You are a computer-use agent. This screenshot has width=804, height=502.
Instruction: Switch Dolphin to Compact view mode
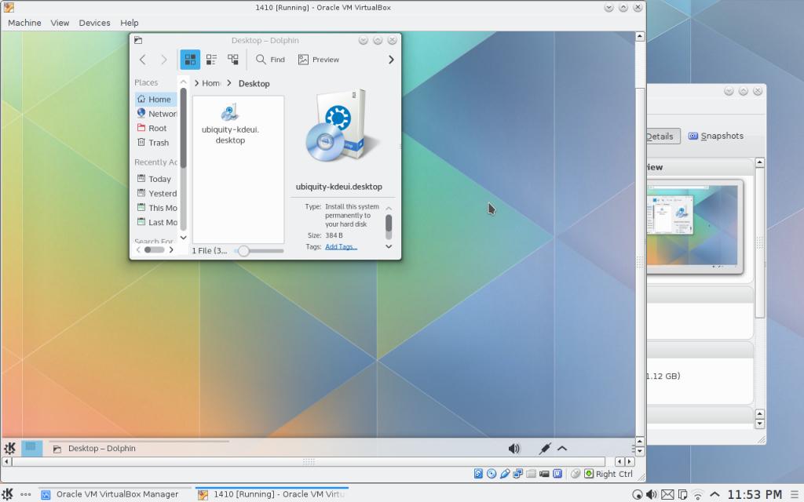pyautogui.click(x=211, y=60)
